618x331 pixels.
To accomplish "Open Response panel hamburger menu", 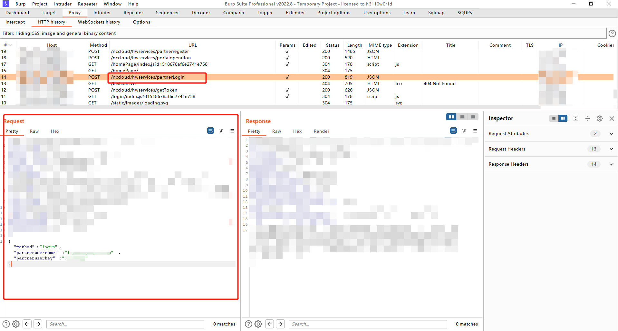I will click(x=475, y=131).
